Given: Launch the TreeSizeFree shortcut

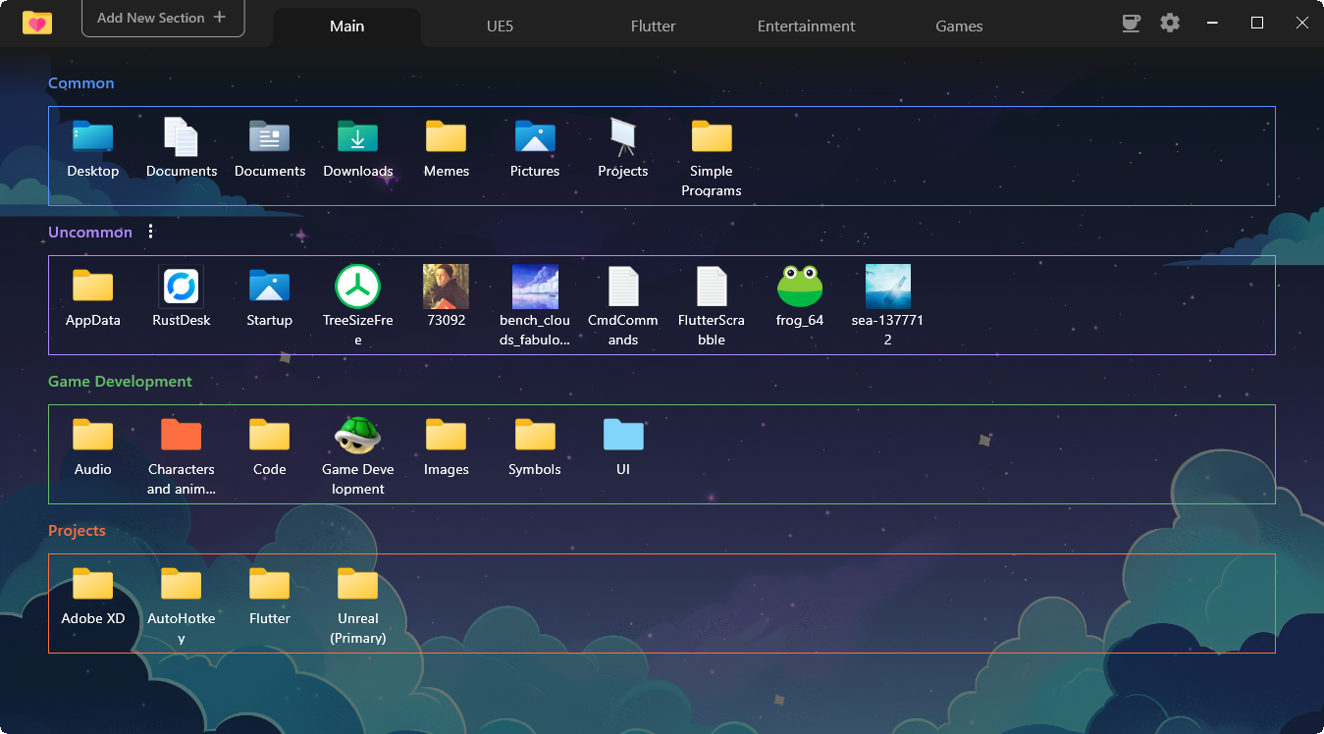Looking at the screenshot, I should pyautogui.click(x=358, y=306).
